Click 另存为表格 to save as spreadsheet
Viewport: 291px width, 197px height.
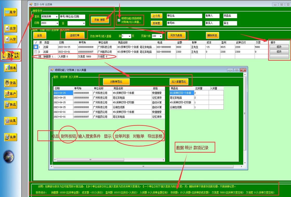click(176, 35)
